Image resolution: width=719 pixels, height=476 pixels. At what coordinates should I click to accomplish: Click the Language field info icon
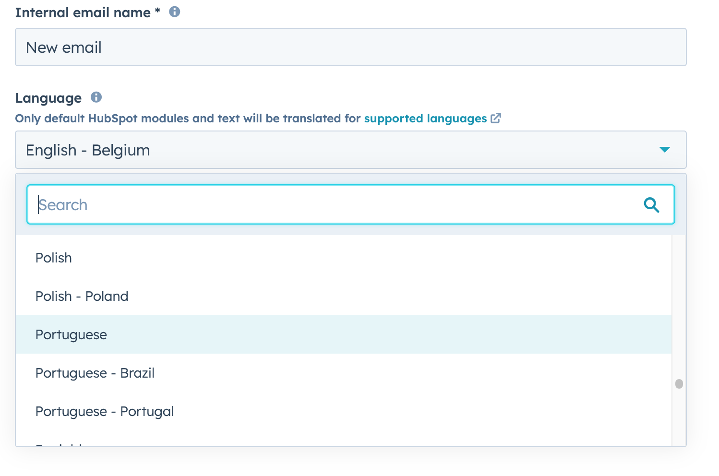point(96,97)
